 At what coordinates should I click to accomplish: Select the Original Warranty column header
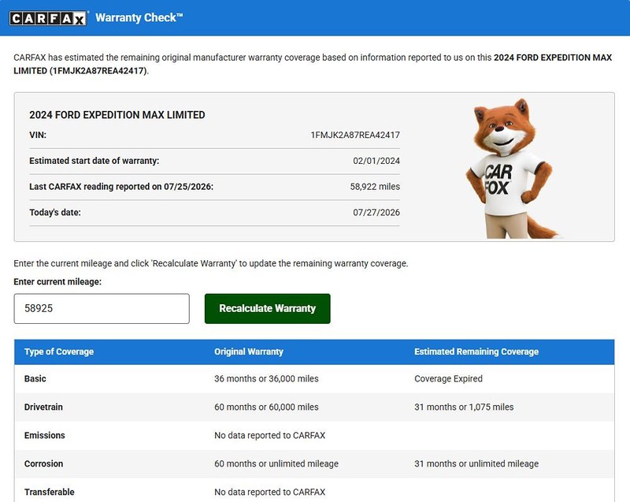click(249, 351)
